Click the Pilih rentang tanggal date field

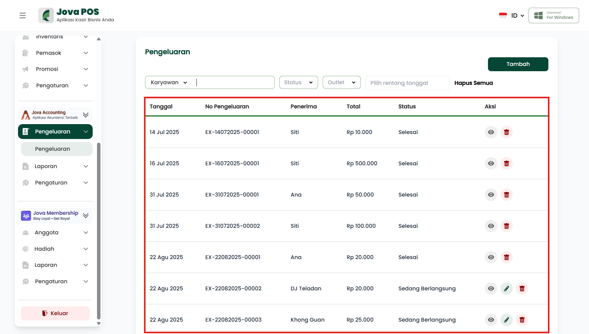pyautogui.click(x=407, y=83)
